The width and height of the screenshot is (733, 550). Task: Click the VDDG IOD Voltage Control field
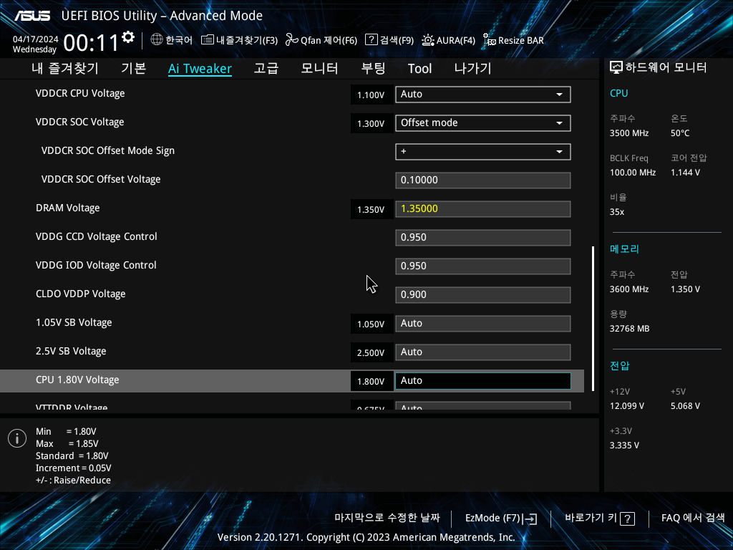(x=483, y=266)
